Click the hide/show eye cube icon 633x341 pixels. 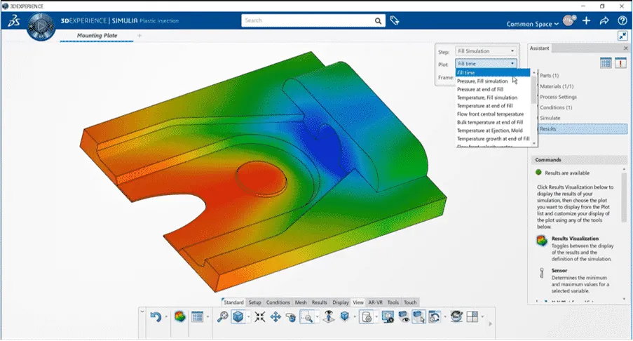[403, 316]
